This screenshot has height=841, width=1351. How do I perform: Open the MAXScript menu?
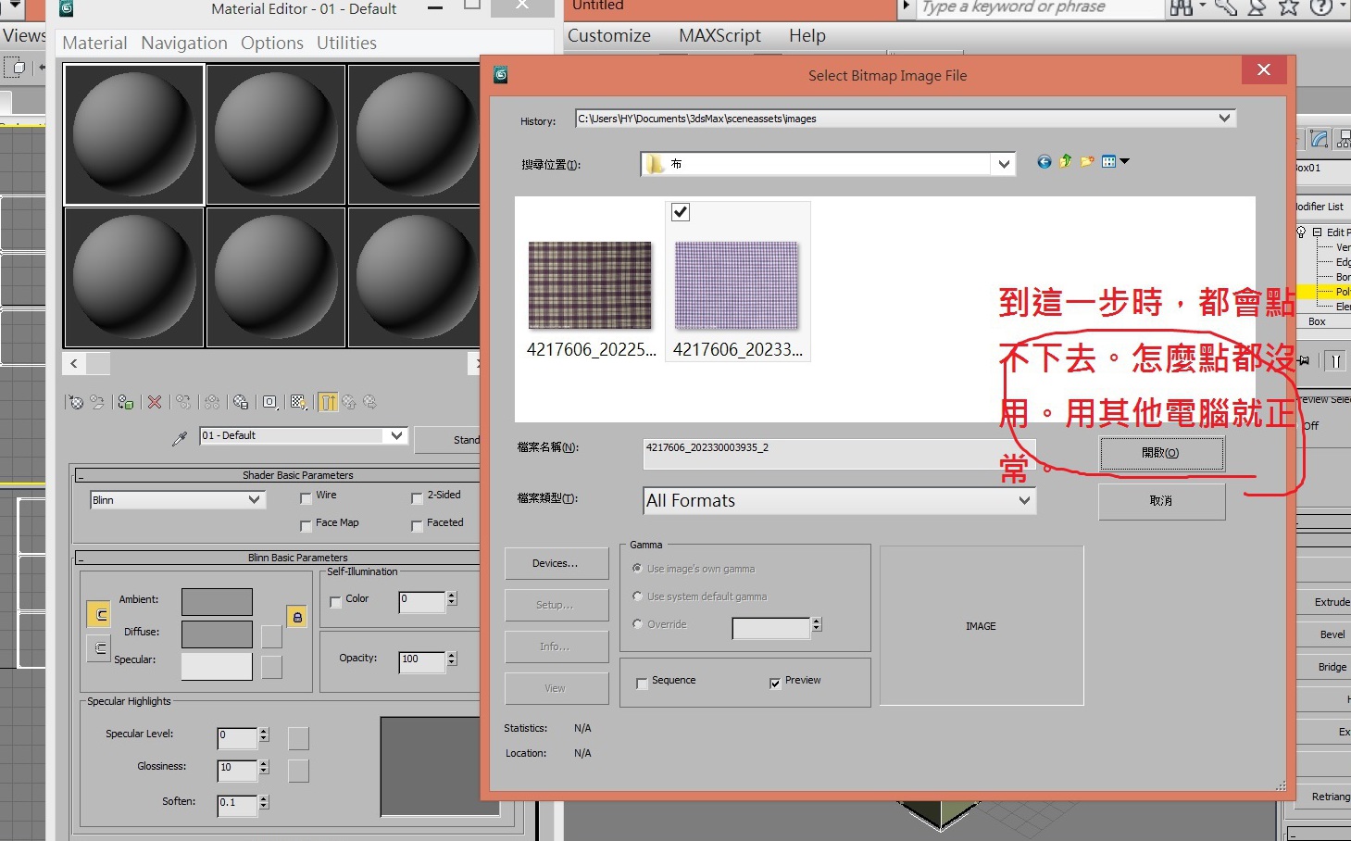[x=719, y=36]
